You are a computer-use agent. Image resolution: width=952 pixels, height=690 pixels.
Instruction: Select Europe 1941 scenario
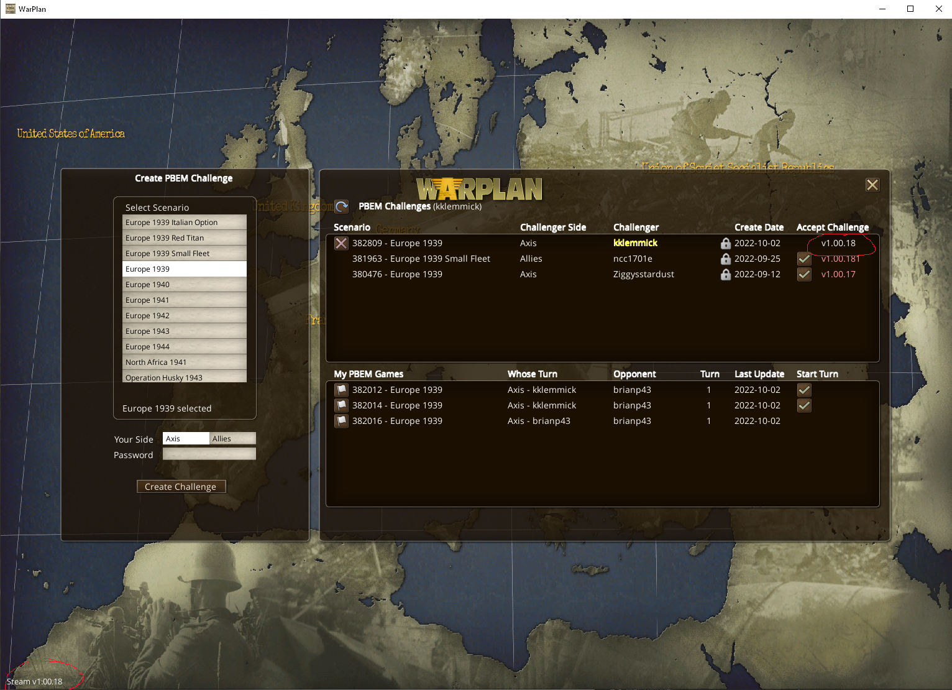click(x=185, y=300)
